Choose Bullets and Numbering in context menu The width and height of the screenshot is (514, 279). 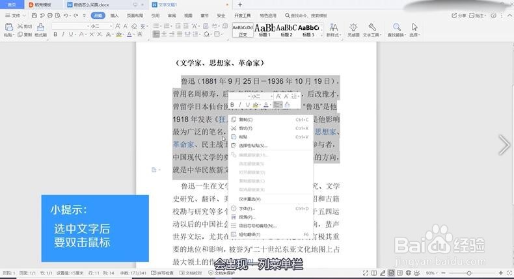270,226
